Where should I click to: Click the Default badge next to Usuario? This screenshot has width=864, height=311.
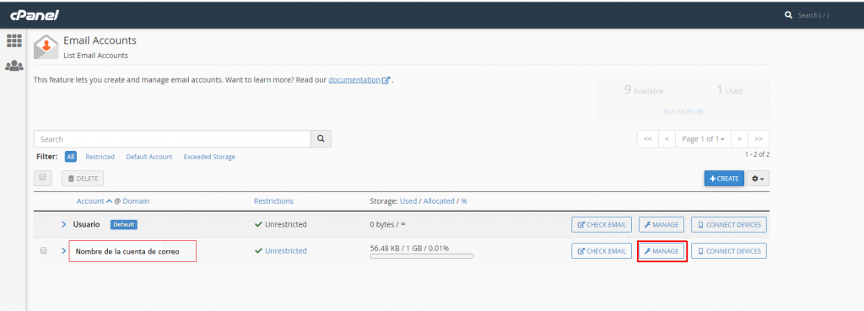(x=123, y=224)
